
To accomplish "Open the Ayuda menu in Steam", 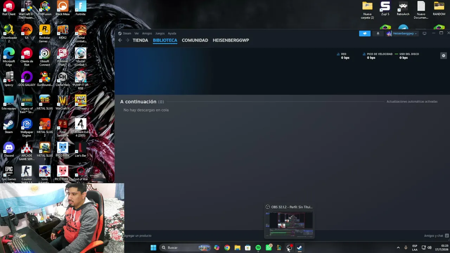I will (x=172, y=33).
